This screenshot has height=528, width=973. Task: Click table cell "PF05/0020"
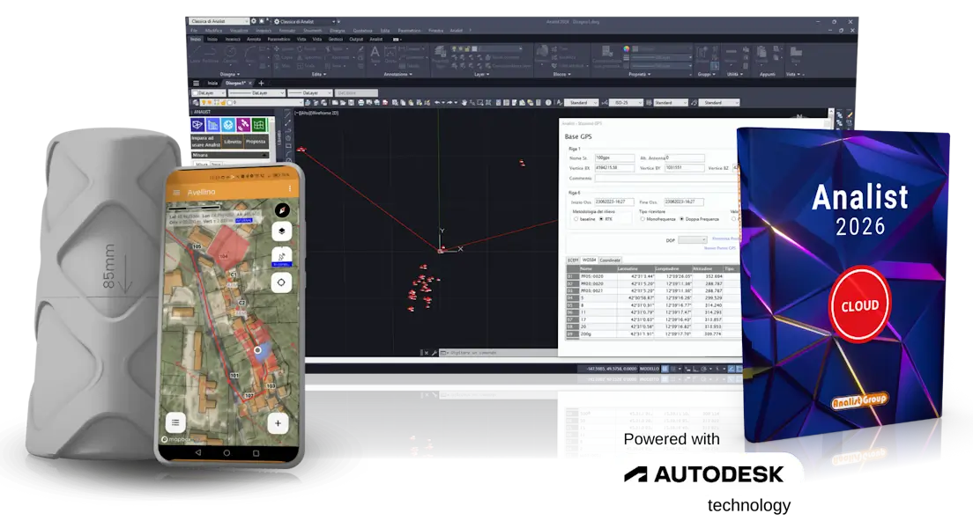click(598, 276)
